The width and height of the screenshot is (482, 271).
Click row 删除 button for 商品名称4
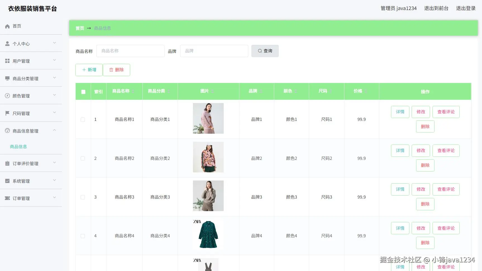coord(425,243)
